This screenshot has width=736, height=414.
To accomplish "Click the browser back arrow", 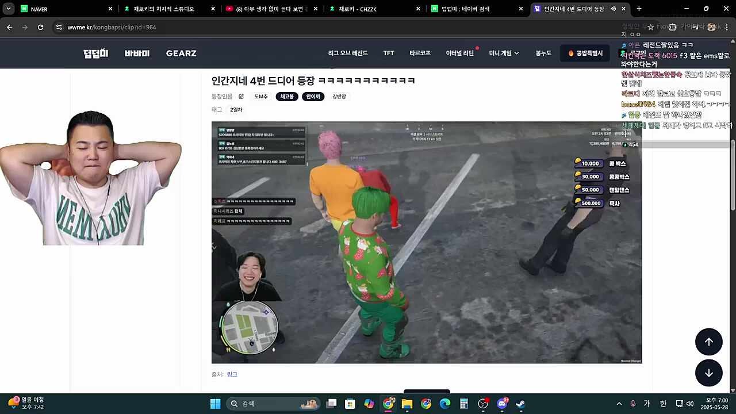I will point(9,27).
